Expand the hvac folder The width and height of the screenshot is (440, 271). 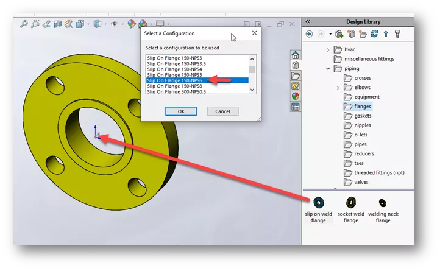click(328, 50)
